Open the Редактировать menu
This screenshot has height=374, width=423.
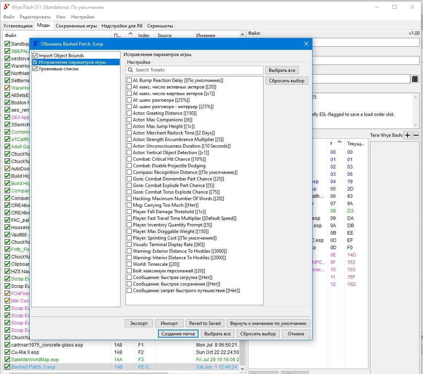click(35, 17)
